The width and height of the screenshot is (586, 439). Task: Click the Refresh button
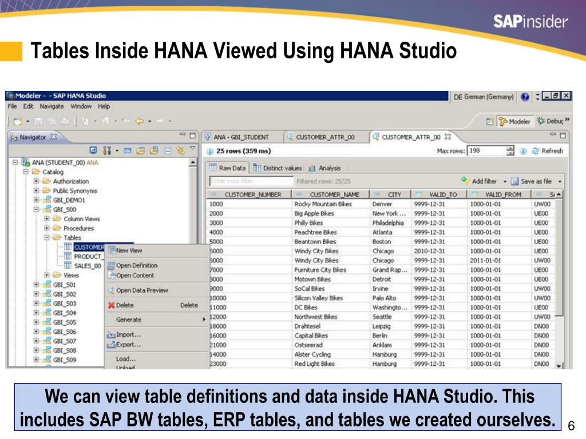548,151
